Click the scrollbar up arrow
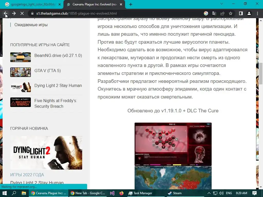 [261, 21]
